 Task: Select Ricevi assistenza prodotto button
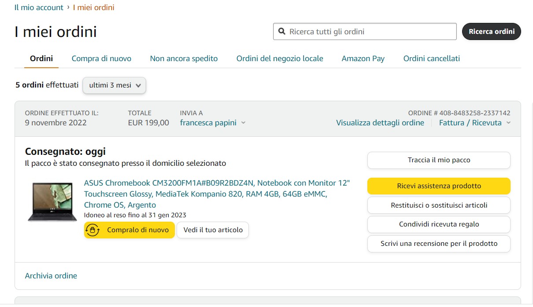(439, 186)
